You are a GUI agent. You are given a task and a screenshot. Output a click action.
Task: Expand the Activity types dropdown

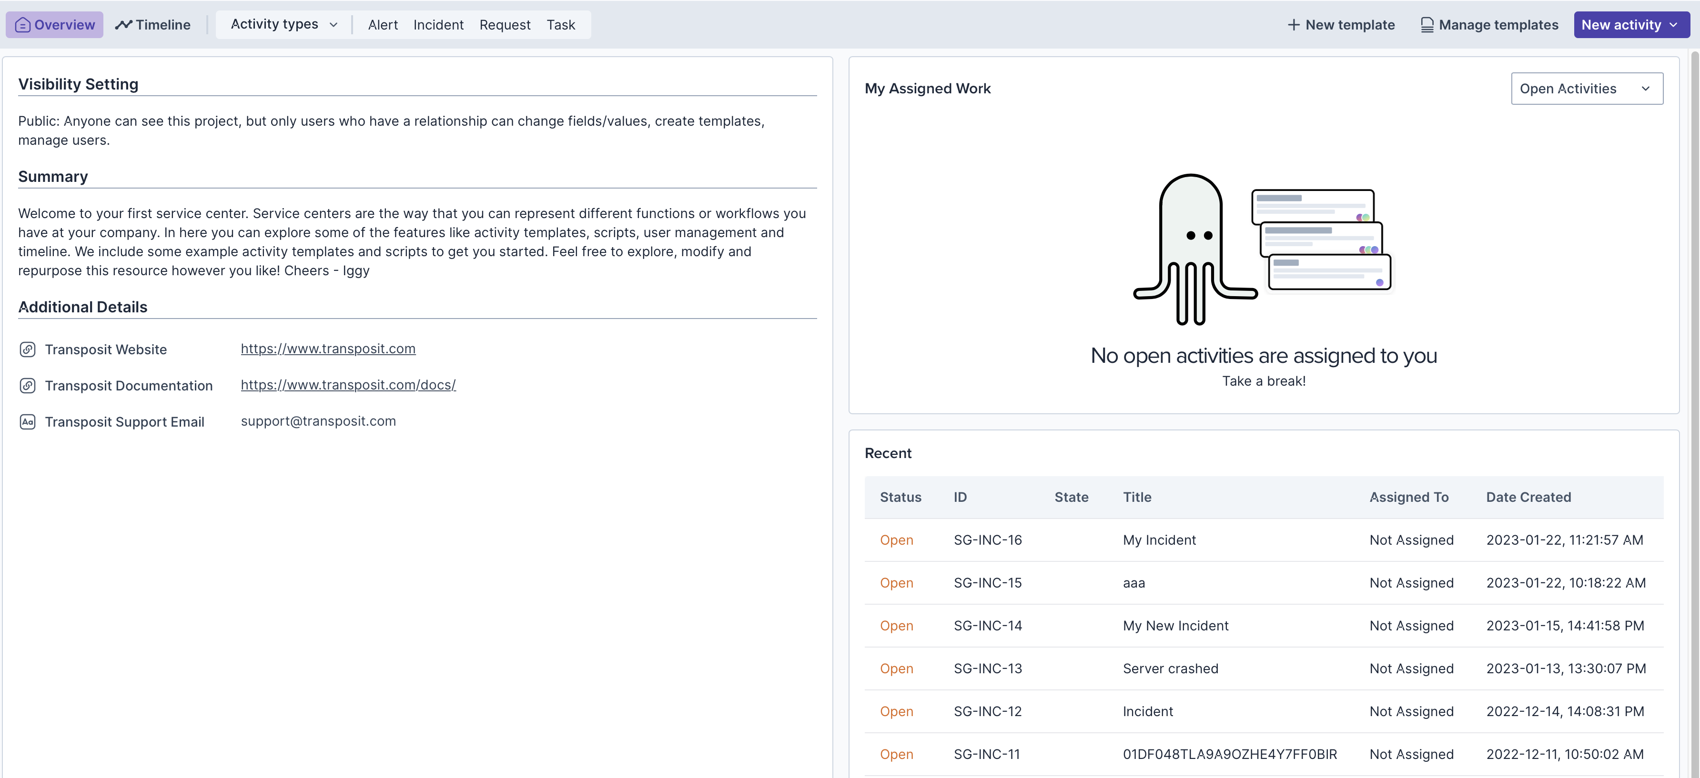click(x=284, y=25)
